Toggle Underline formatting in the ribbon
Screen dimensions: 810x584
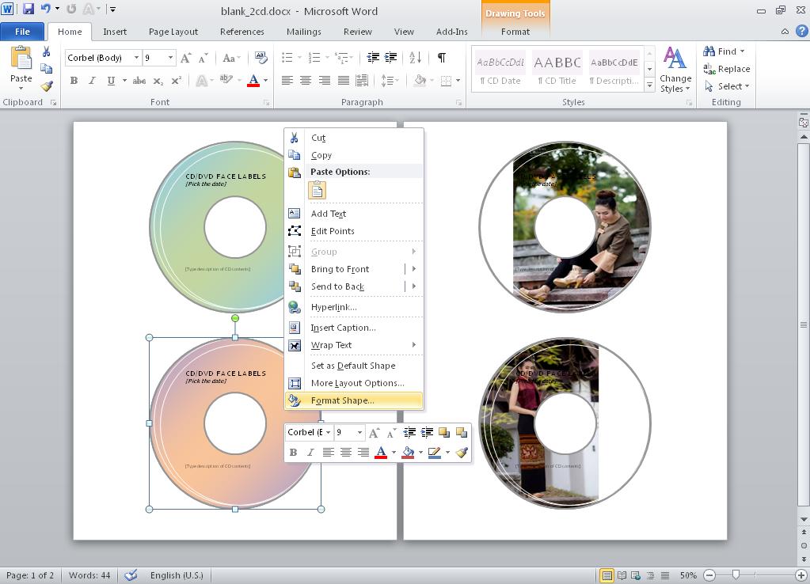coord(111,81)
